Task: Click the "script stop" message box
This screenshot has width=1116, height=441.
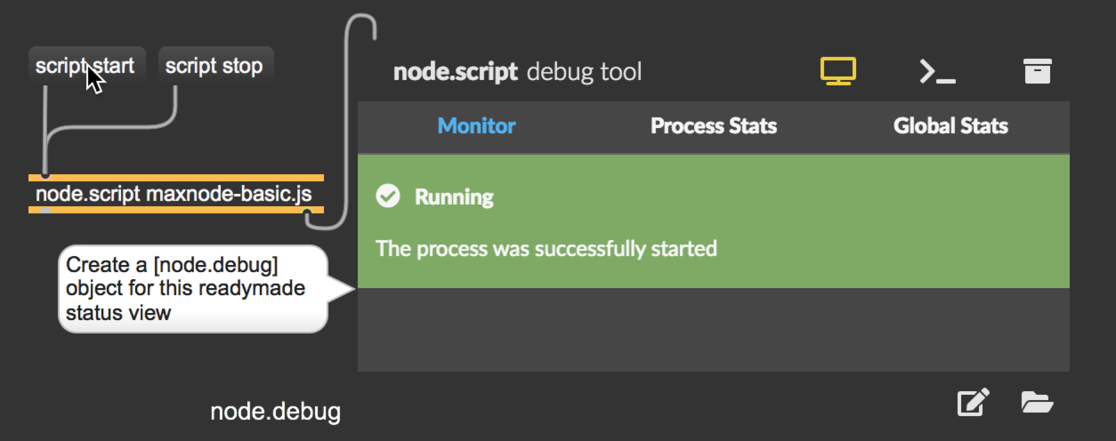Action: pyautogui.click(x=216, y=65)
